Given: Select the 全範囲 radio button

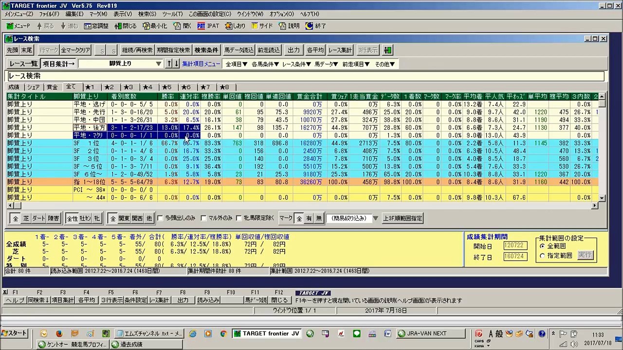Looking at the screenshot, I should coord(542,246).
